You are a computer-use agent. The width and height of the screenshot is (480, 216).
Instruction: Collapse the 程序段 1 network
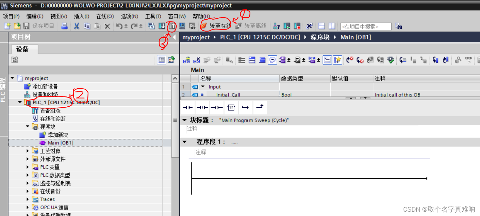184,142
